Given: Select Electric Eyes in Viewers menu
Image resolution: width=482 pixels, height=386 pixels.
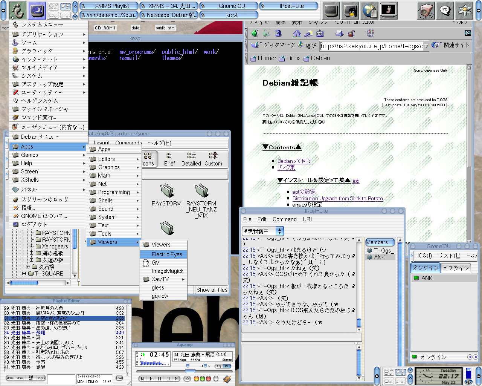Looking at the screenshot, I should 163,254.
